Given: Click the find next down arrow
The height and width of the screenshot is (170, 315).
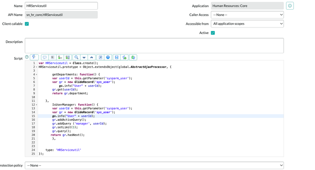Looking at the screenshot, I should [84, 58].
